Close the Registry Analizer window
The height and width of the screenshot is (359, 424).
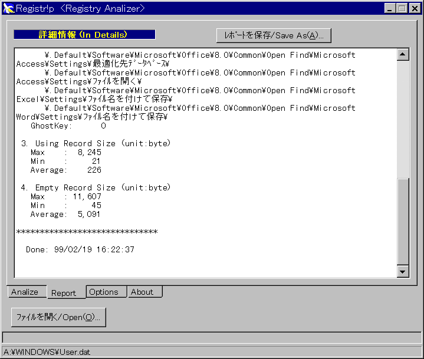415,8
